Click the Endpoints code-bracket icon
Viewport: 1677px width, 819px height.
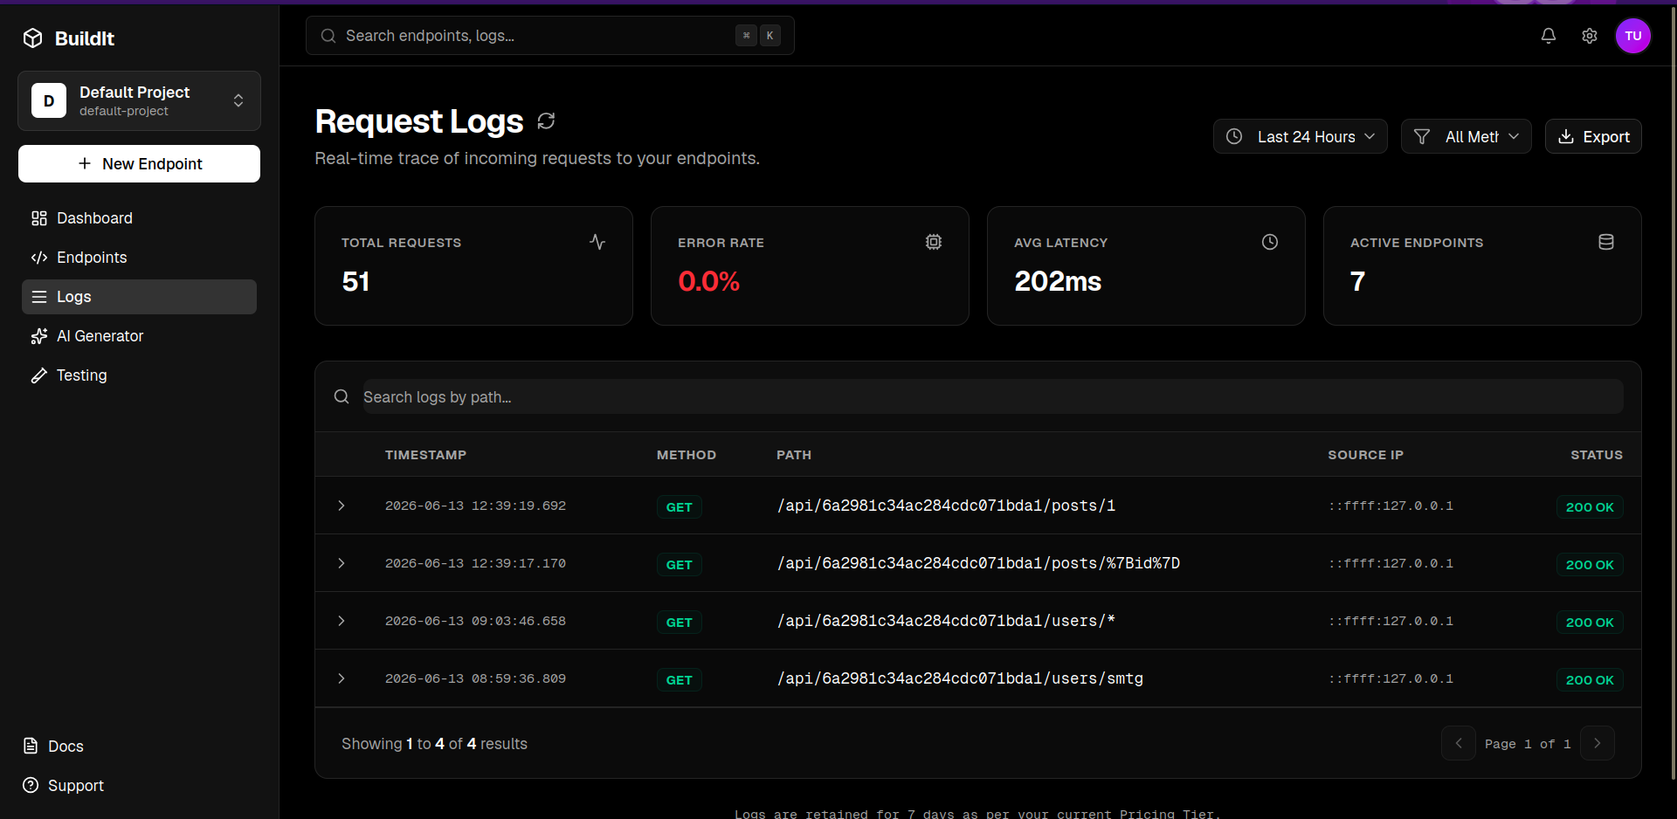(38, 258)
